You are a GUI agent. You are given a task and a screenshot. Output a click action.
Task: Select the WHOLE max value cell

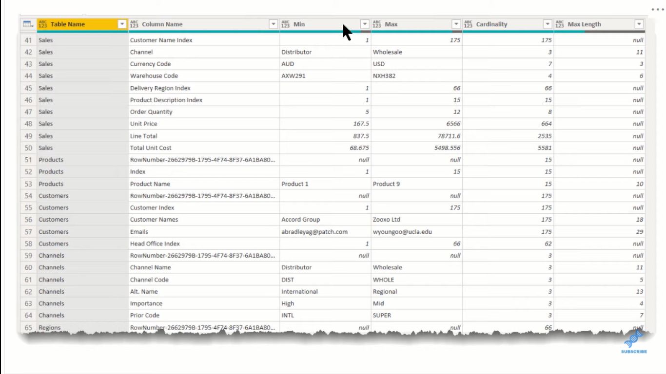tap(417, 280)
